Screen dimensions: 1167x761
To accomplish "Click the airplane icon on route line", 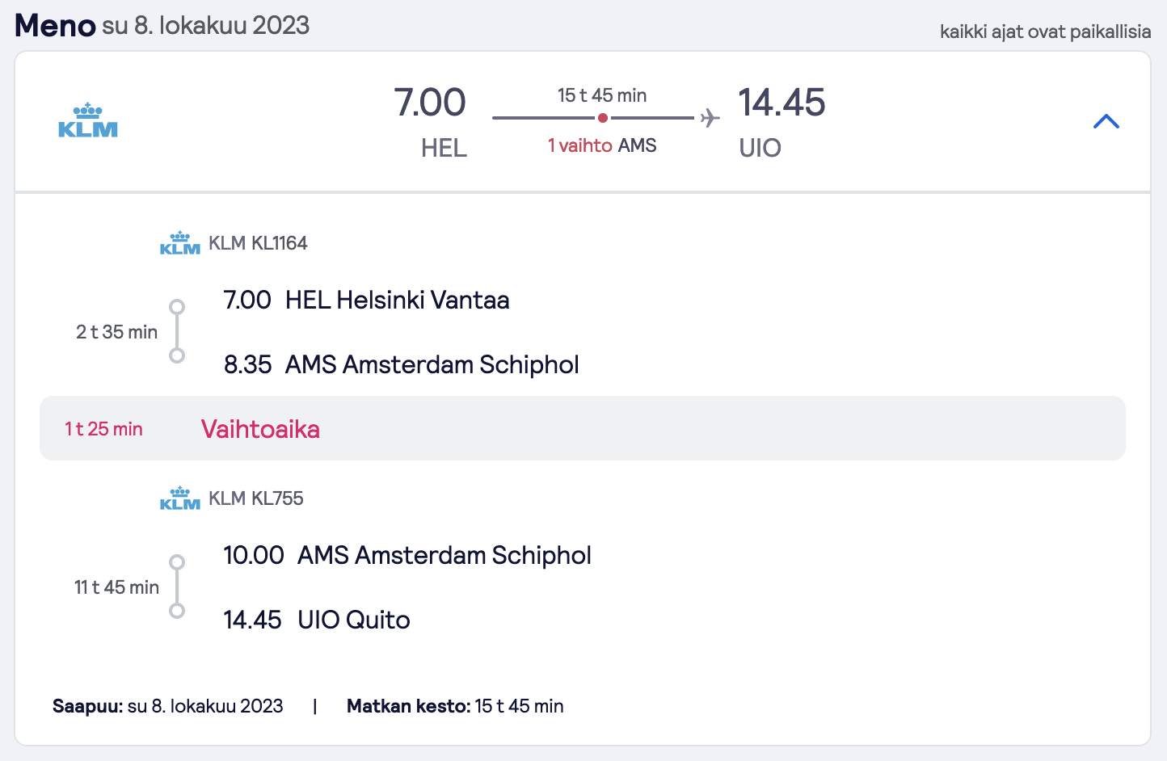I will (x=710, y=118).
